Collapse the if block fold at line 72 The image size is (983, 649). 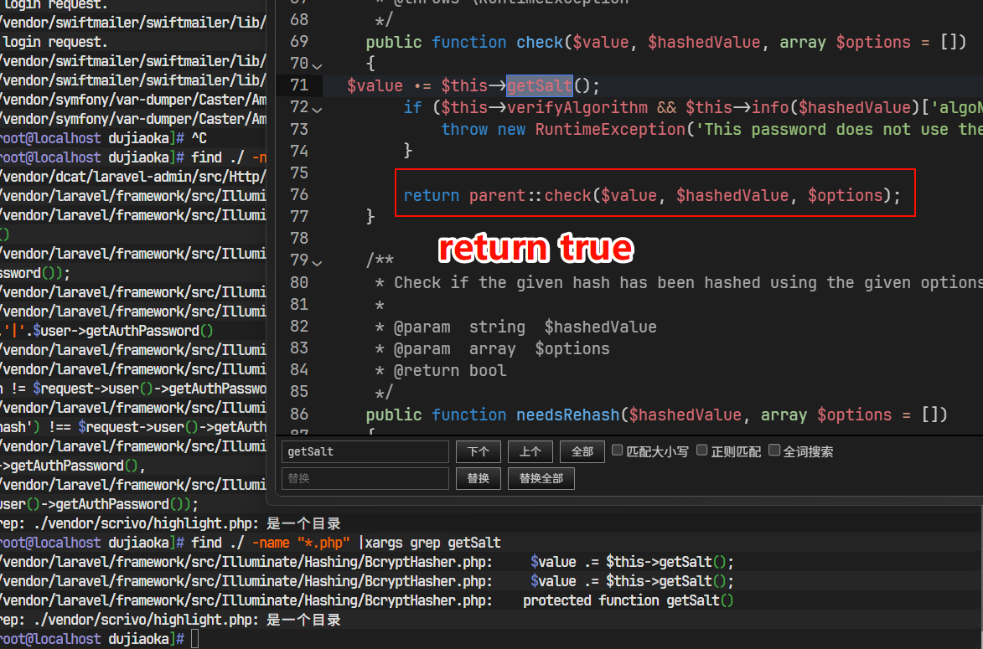click(318, 109)
